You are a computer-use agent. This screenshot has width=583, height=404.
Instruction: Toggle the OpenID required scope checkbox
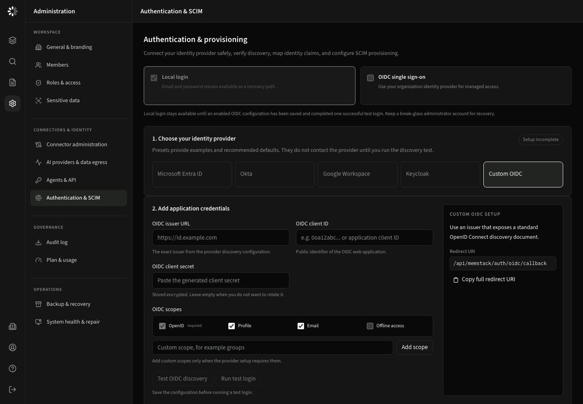162,326
